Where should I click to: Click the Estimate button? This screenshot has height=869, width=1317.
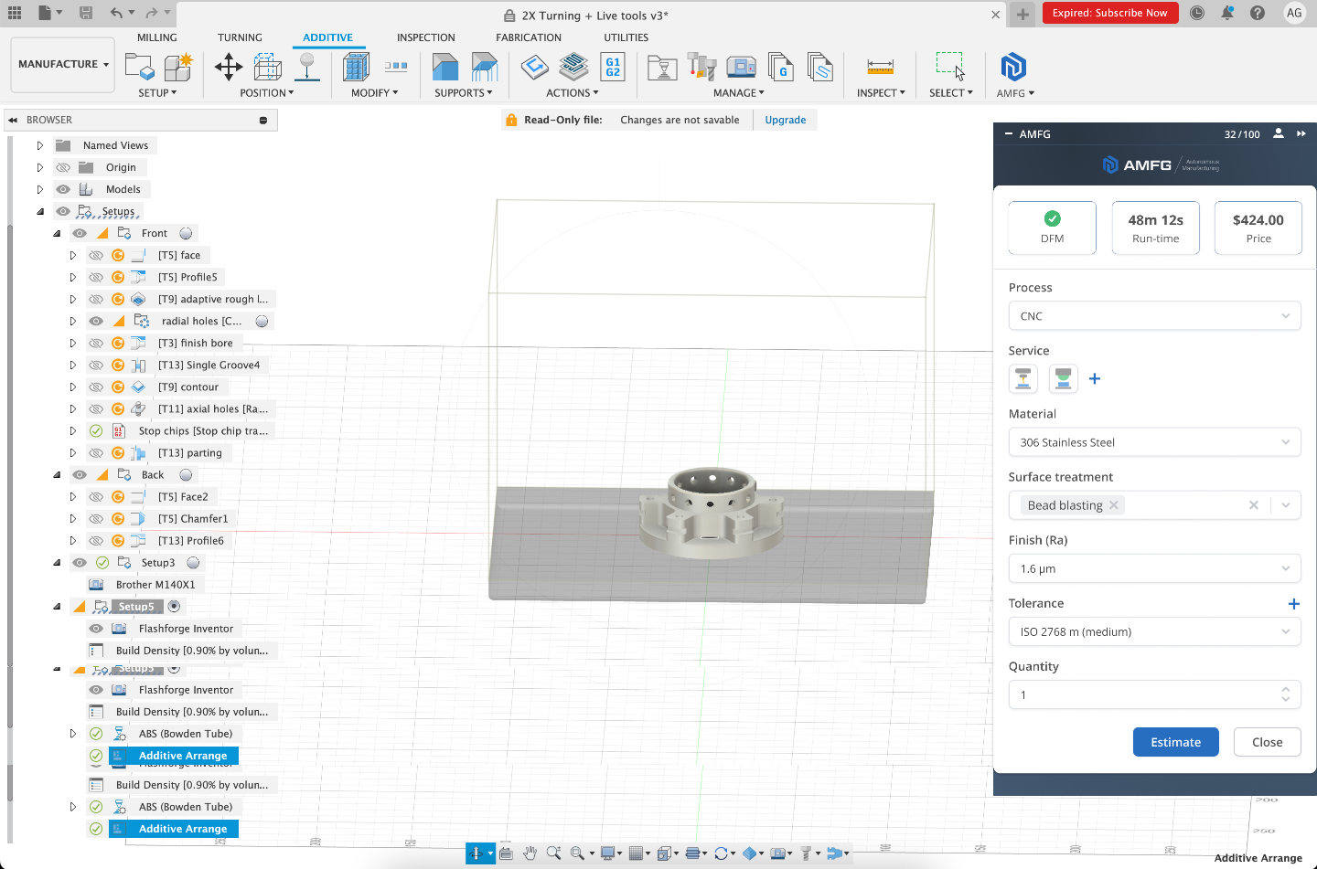coord(1175,742)
